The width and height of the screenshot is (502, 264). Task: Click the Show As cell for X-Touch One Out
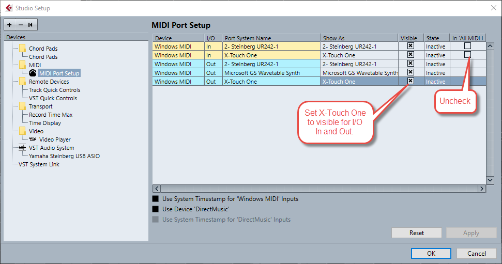359,82
